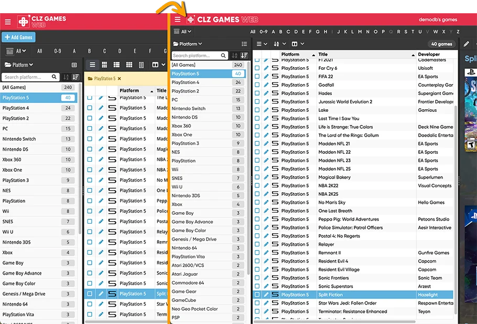477x324 pixels.
Task: Click the 40 games counter badge
Action: (442, 44)
